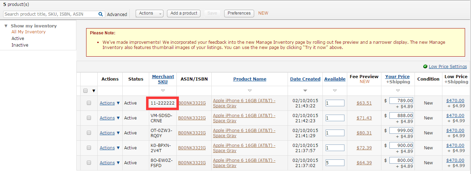Screen dimensions: 471x174
Task: Open the Preferences button
Action: pos(239,13)
